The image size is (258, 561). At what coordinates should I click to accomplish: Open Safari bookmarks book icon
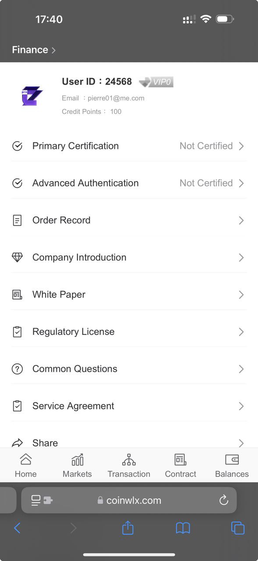[183, 528]
